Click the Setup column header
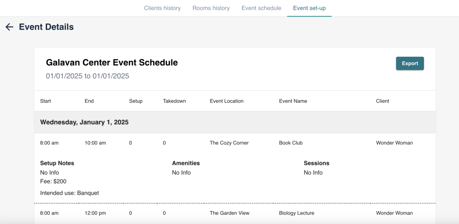This screenshot has width=459, height=224. pos(136,101)
